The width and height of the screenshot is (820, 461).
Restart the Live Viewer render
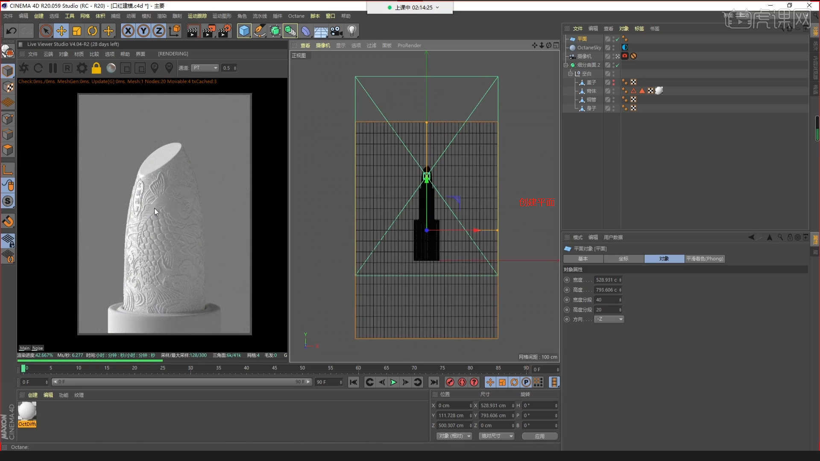38,68
